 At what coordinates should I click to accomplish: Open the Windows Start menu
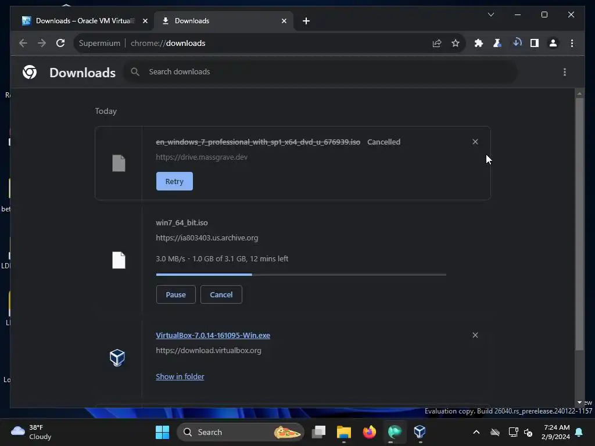[x=163, y=432]
